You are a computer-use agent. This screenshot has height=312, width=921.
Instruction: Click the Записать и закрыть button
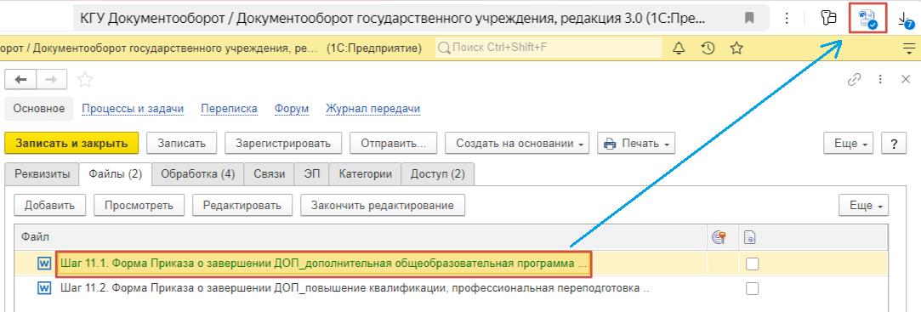(71, 144)
